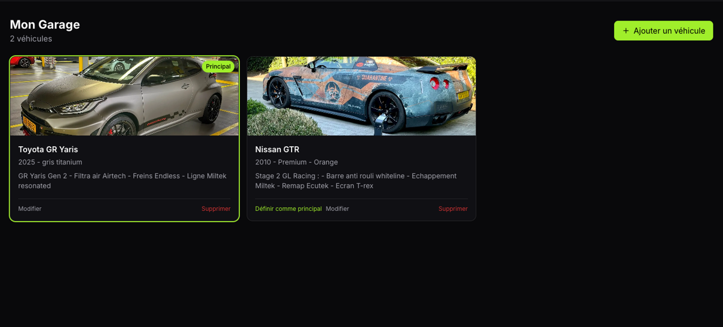
Task: Click the 2 véhicules count text
Action: [31, 39]
